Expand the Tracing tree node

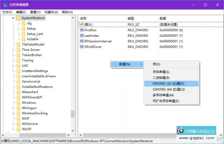tap(13, 60)
